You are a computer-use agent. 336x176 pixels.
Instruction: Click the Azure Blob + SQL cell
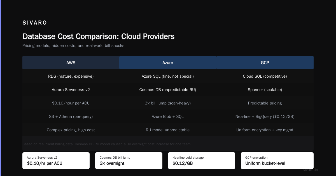coord(168,116)
